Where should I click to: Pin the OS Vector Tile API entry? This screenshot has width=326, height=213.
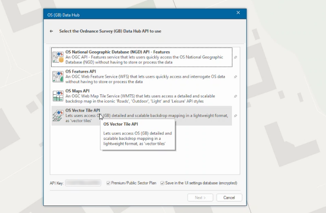coord(235,115)
